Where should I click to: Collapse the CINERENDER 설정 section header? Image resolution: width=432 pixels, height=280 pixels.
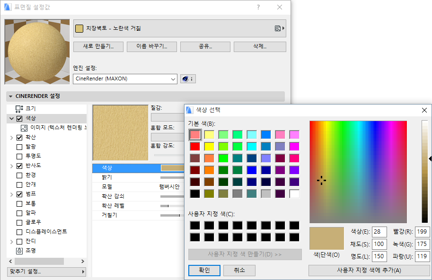click(10, 96)
